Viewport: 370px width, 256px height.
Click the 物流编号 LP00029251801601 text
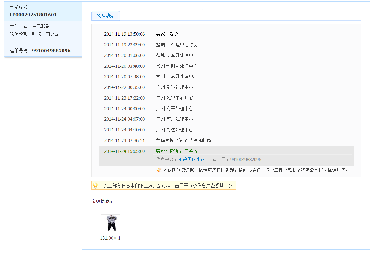(x=33, y=15)
